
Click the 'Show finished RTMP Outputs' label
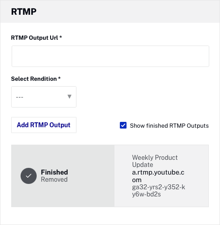(x=169, y=125)
